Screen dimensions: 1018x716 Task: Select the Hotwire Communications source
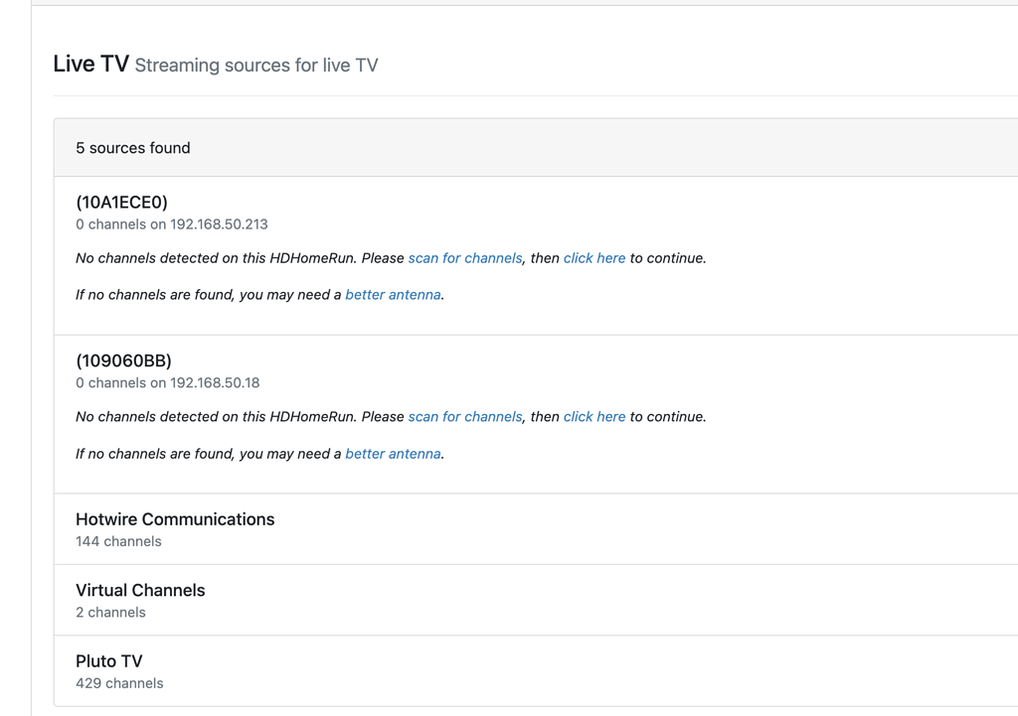pyautogui.click(x=175, y=518)
